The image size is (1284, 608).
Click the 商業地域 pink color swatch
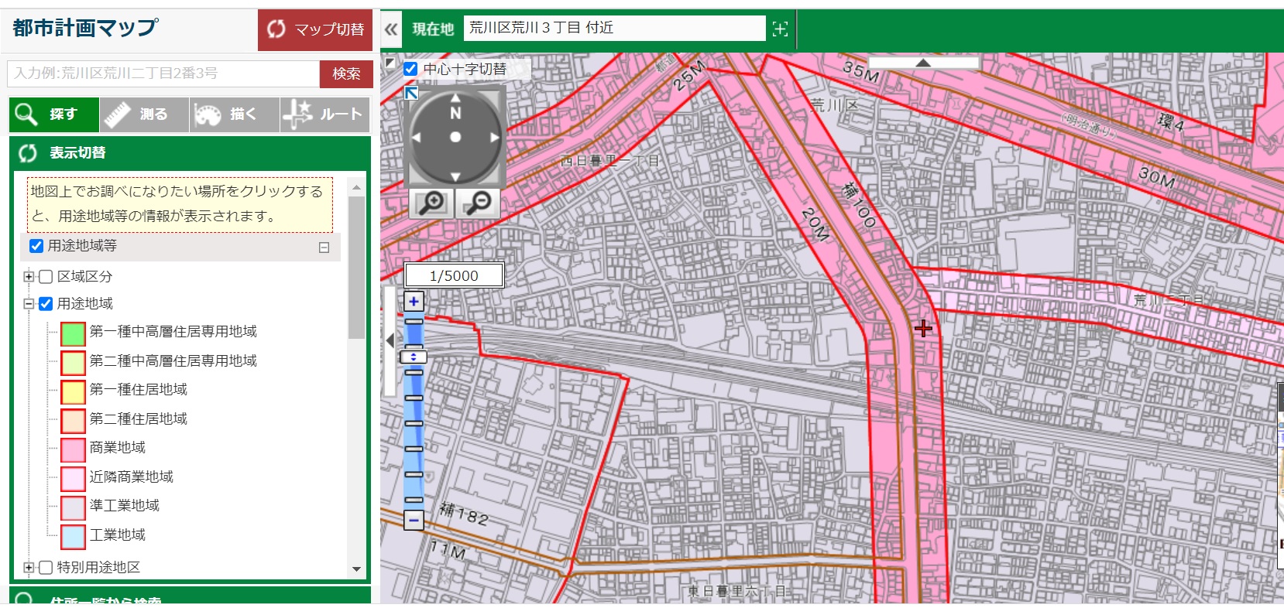pyautogui.click(x=73, y=449)
